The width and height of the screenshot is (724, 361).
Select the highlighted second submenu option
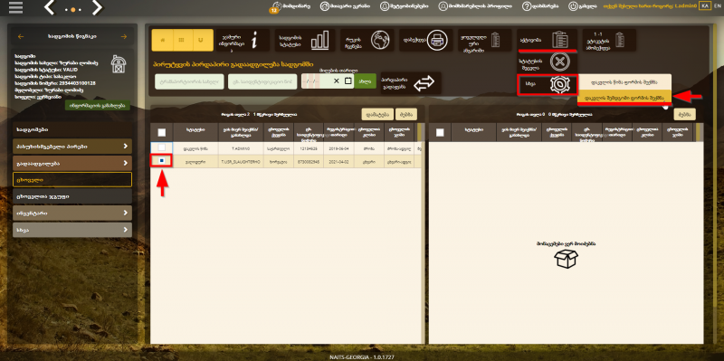point(624,97)
